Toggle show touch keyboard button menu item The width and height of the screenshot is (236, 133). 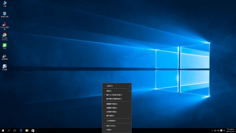(117, 99)
